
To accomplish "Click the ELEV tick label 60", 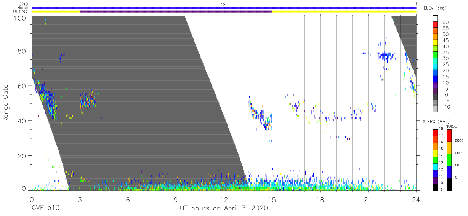I will tap(445, 22).
